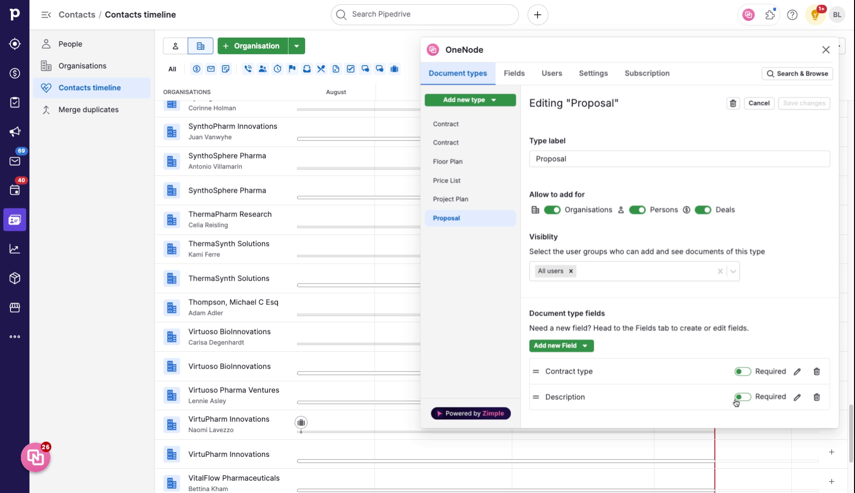Open People in the contacts menu
The width and height of the screenshot is (855, 493).
92,44
